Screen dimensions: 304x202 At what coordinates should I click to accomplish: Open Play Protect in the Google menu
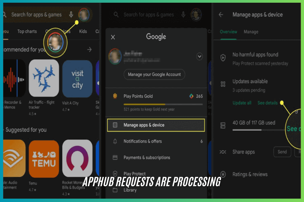[156, 174]
